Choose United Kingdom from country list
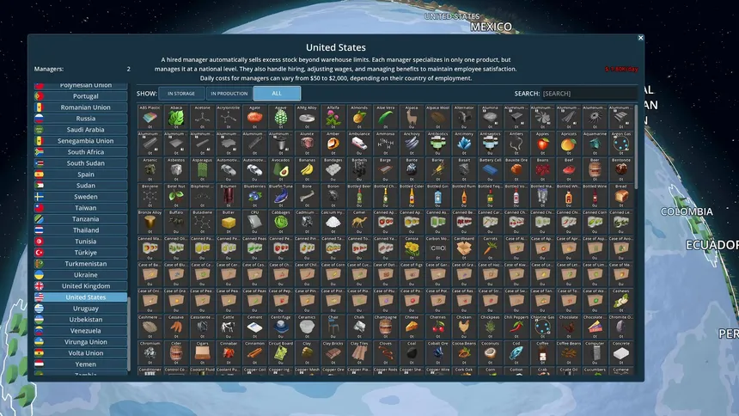 click(x=85, y=286)
